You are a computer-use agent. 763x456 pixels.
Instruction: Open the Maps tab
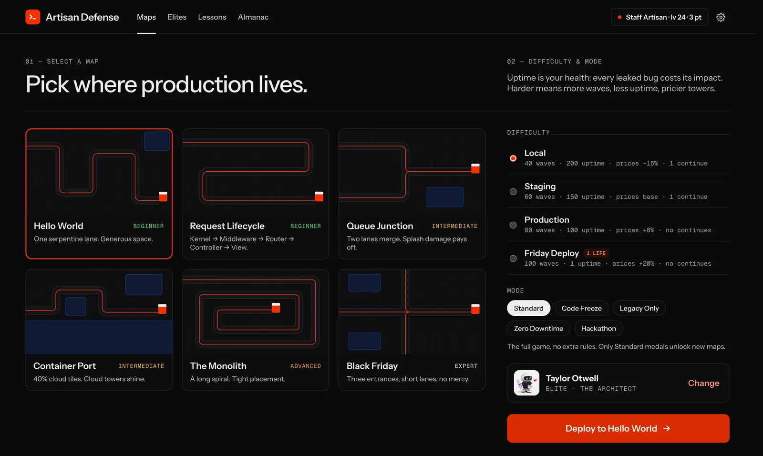point(146,17)
